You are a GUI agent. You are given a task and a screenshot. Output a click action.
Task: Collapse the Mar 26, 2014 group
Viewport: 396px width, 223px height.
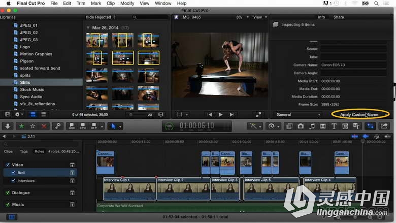click(88, 27)
